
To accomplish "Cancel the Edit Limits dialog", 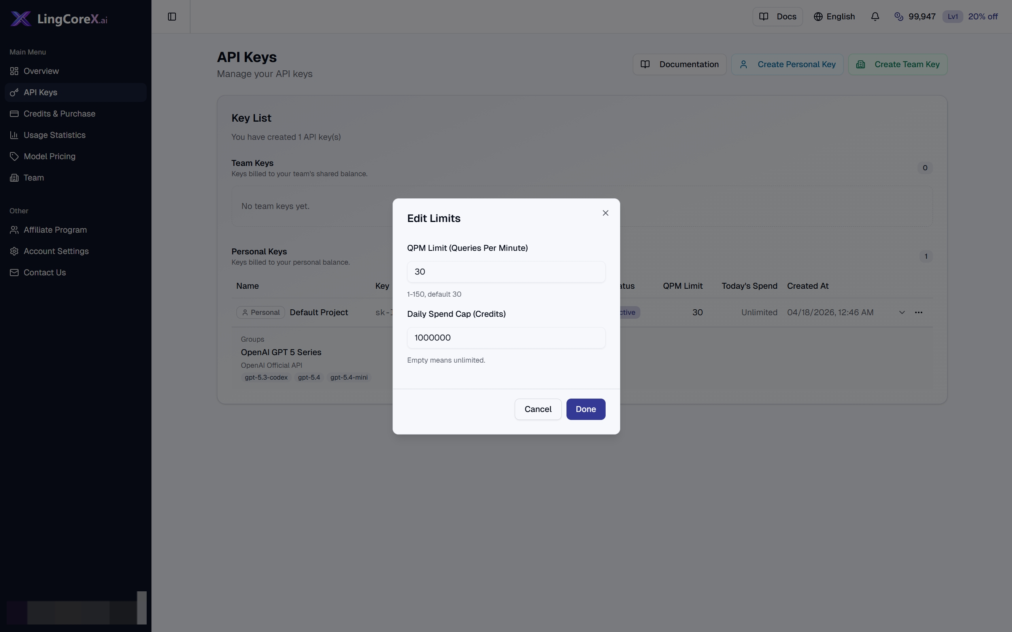I will (x=538, y=409).
